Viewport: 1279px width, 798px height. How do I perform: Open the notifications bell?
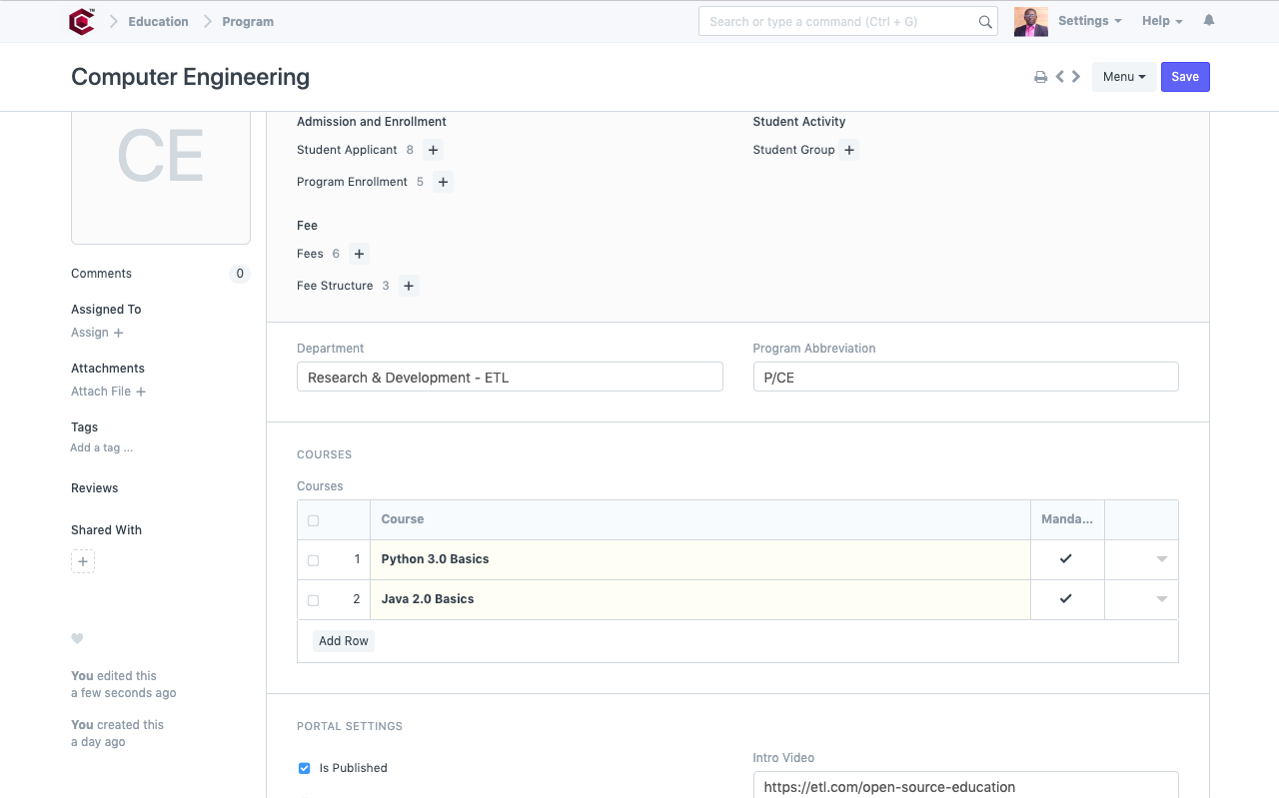(1209, 21)
